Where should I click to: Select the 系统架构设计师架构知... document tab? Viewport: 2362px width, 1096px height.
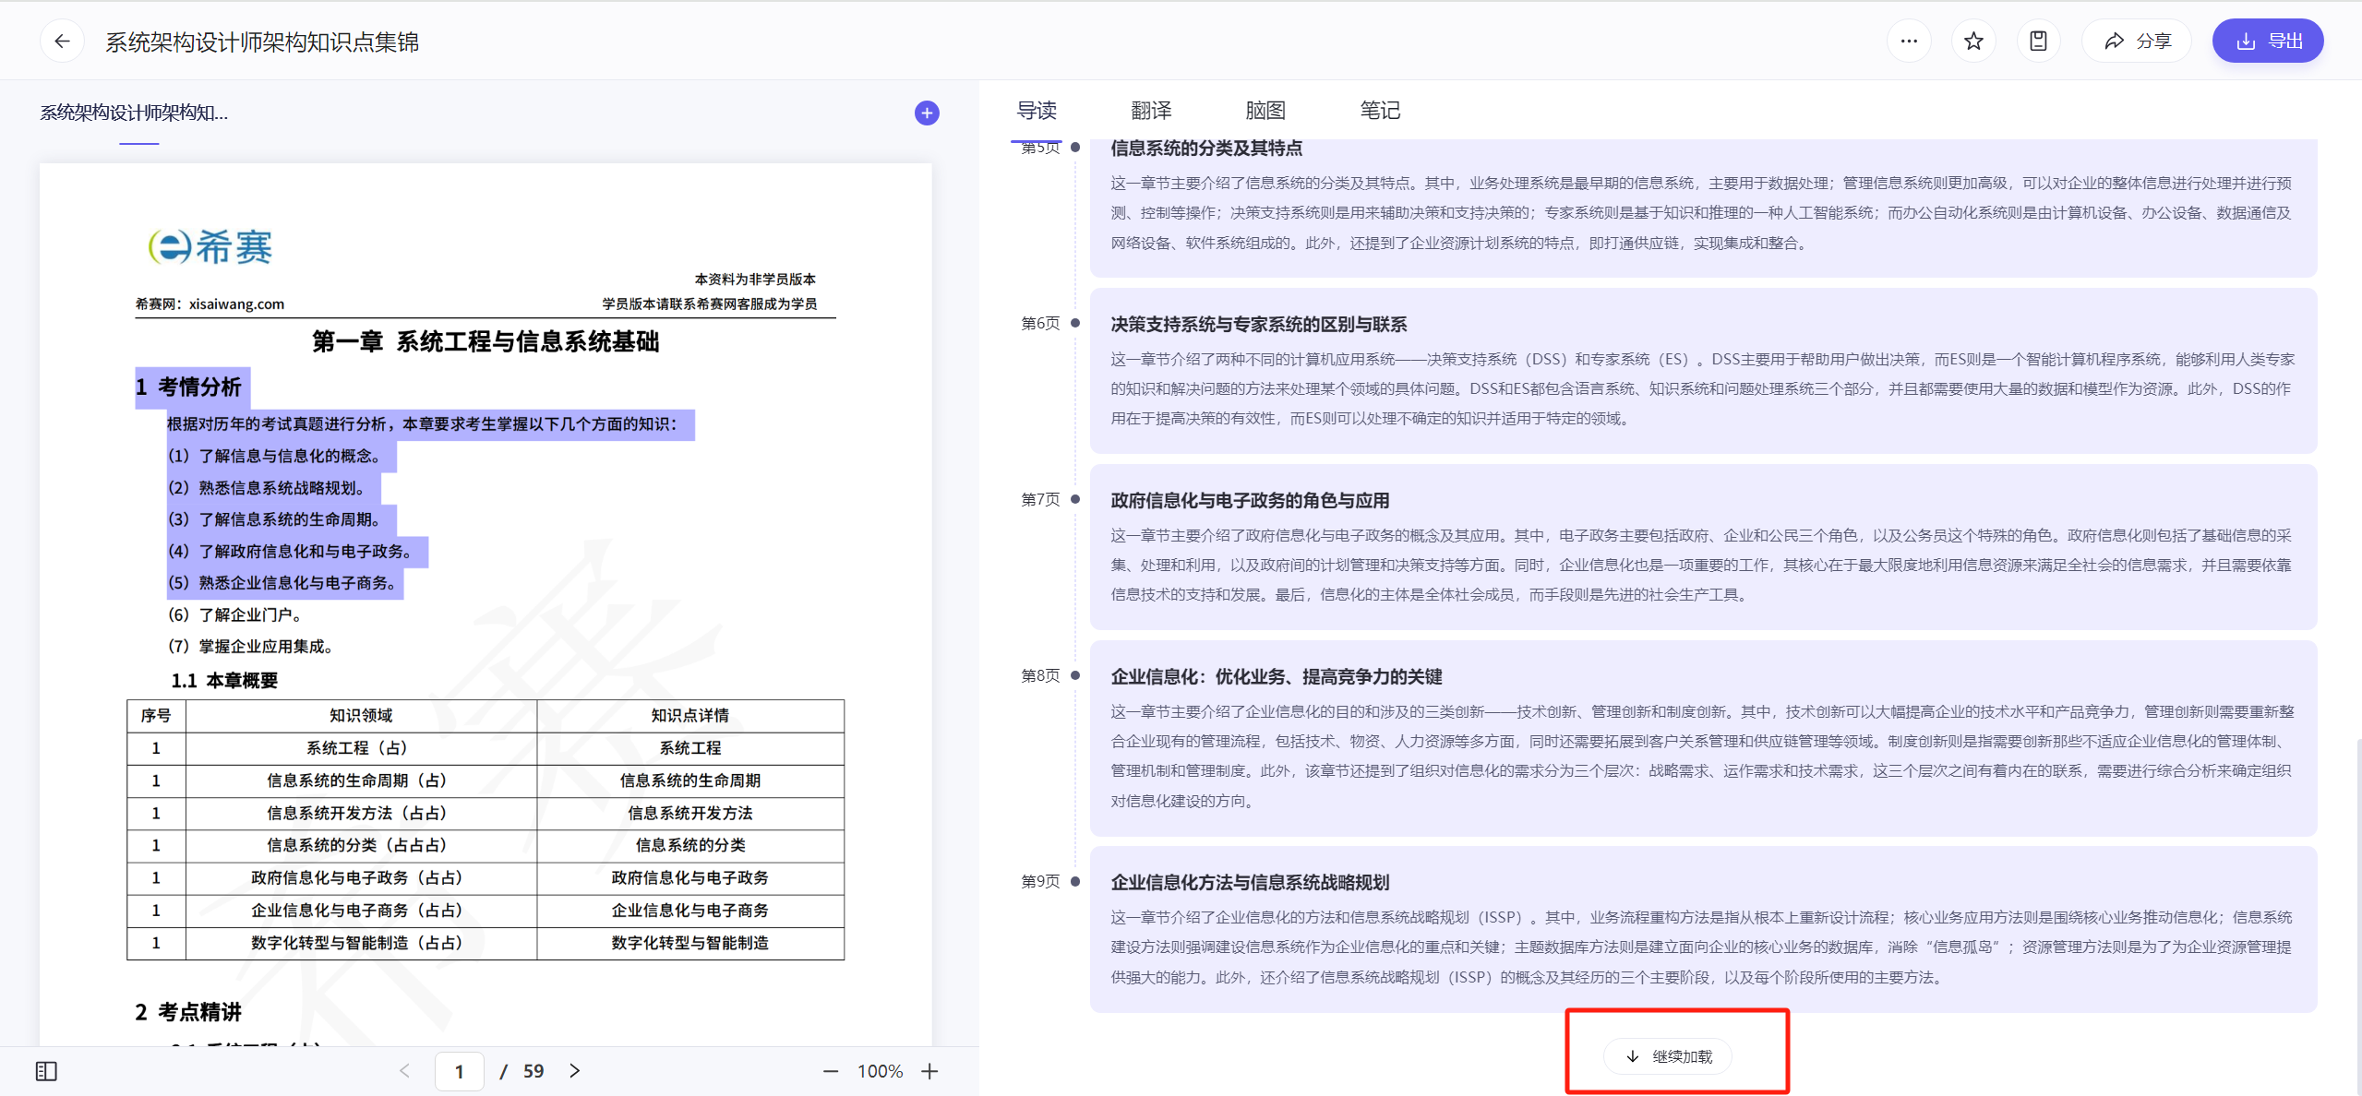tap(134, 113)
